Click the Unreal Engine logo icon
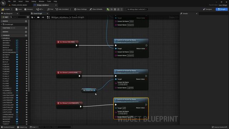Image resolution: width=229 pixels, height=129 pixels. (3, 3)
